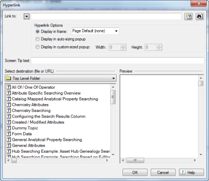The image size is (209, 181).
Task: Confirm with the OK button
Action: (x=135, y=172)
